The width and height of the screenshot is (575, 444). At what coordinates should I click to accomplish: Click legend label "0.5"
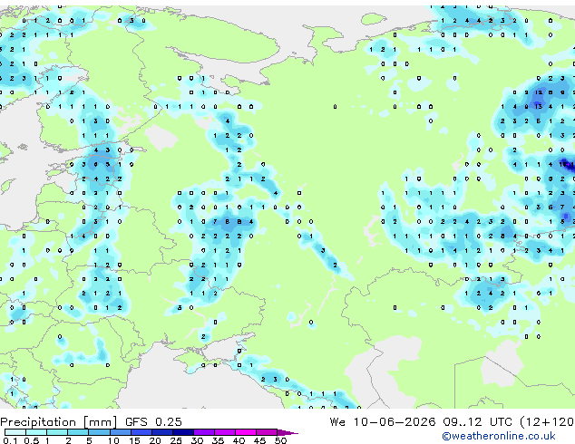[32, 440]
